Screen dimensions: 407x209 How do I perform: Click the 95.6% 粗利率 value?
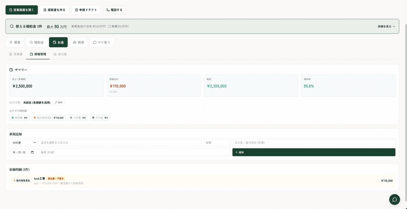coord(309,86)
